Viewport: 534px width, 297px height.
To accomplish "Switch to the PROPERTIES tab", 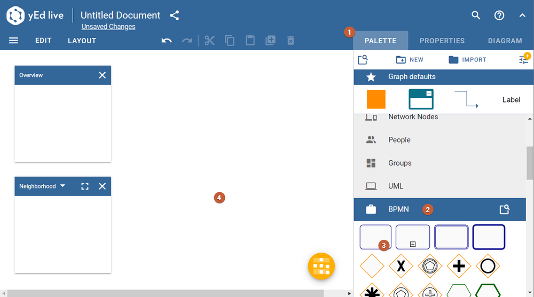I will pos(442,41).
